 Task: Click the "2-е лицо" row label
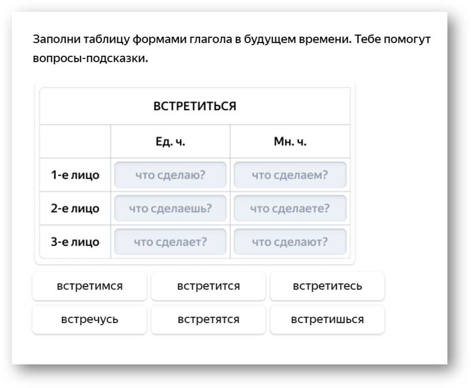pyautogui.click(x=75, y=208)
